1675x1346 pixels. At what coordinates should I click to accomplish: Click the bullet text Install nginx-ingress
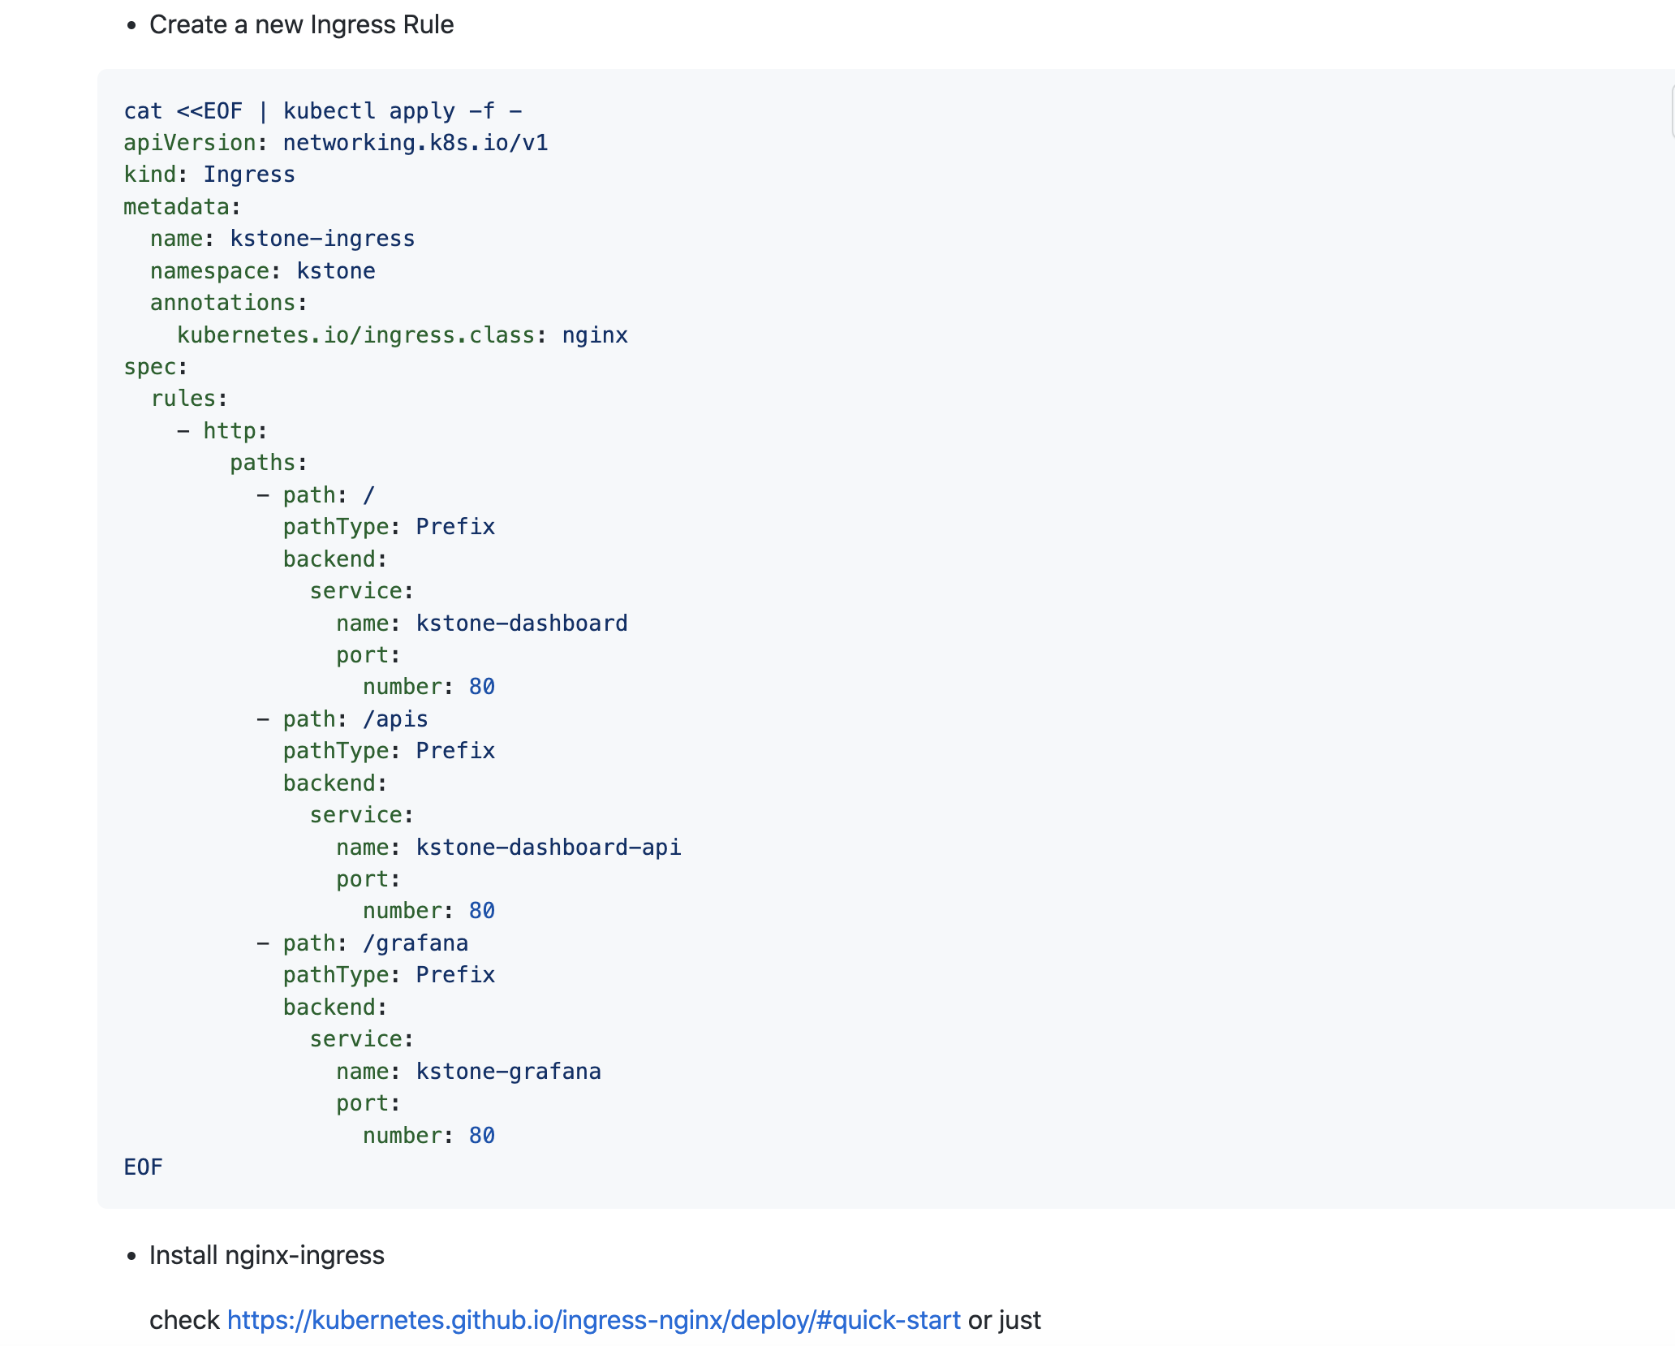coord(266,1255)
